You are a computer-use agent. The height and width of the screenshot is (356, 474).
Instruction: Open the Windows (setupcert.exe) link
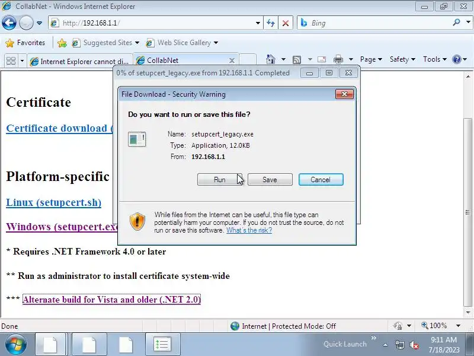pyautogui.click(x=62, y=227)
